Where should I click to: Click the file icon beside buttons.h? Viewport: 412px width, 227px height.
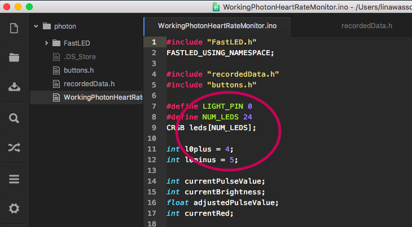pyautogui.click(x=56, y=70)
